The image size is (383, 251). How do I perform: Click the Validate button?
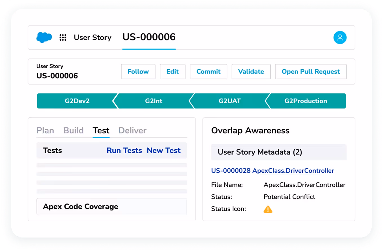click(251, 72)
